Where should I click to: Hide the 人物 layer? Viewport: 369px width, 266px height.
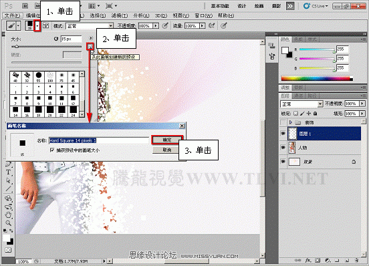283,148
